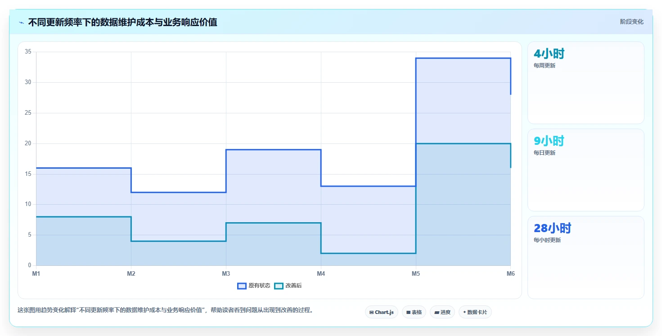
Task: Click the chart description sentence below the chart
Action: tap(165, 310)
